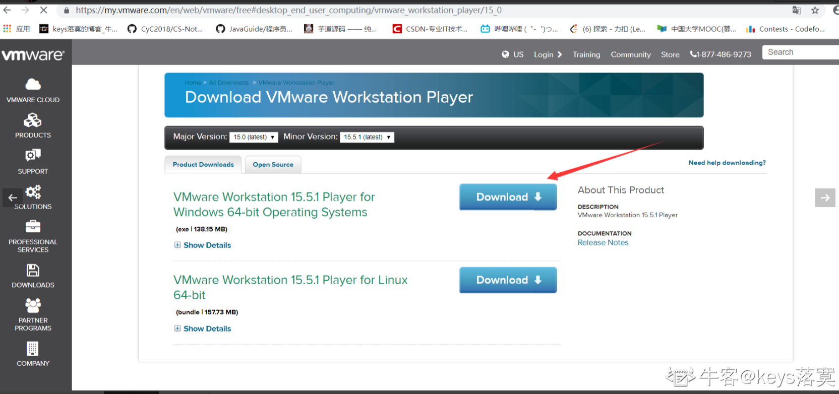
Task: Switch to the Product Downloads tab
Action: coord(203,165)
